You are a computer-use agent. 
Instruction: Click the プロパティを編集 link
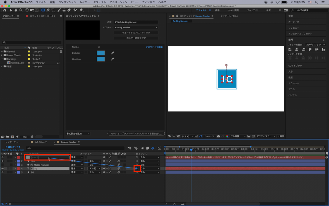click(x=154, y=47)
